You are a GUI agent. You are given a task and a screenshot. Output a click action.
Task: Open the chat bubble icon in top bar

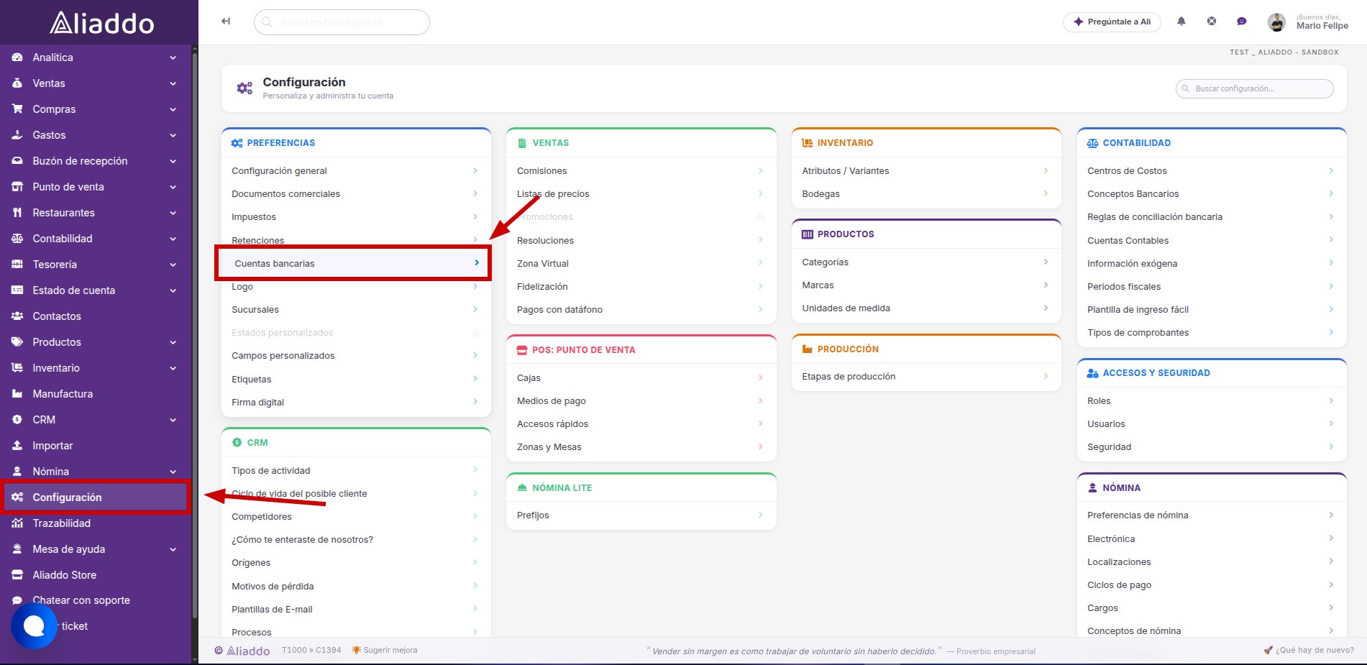click(x=1241, y=22)
